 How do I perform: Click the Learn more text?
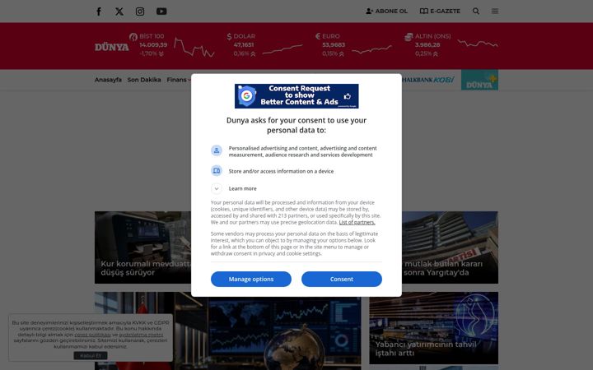[242, 188]
